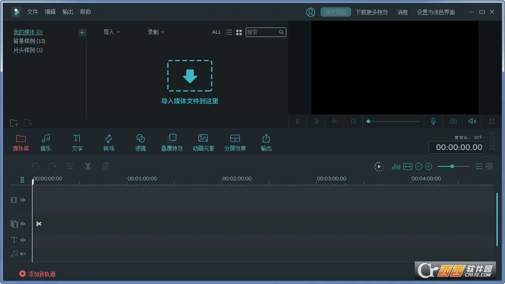
Task: Open the 滤镜 filters panel
Action: 140,142
